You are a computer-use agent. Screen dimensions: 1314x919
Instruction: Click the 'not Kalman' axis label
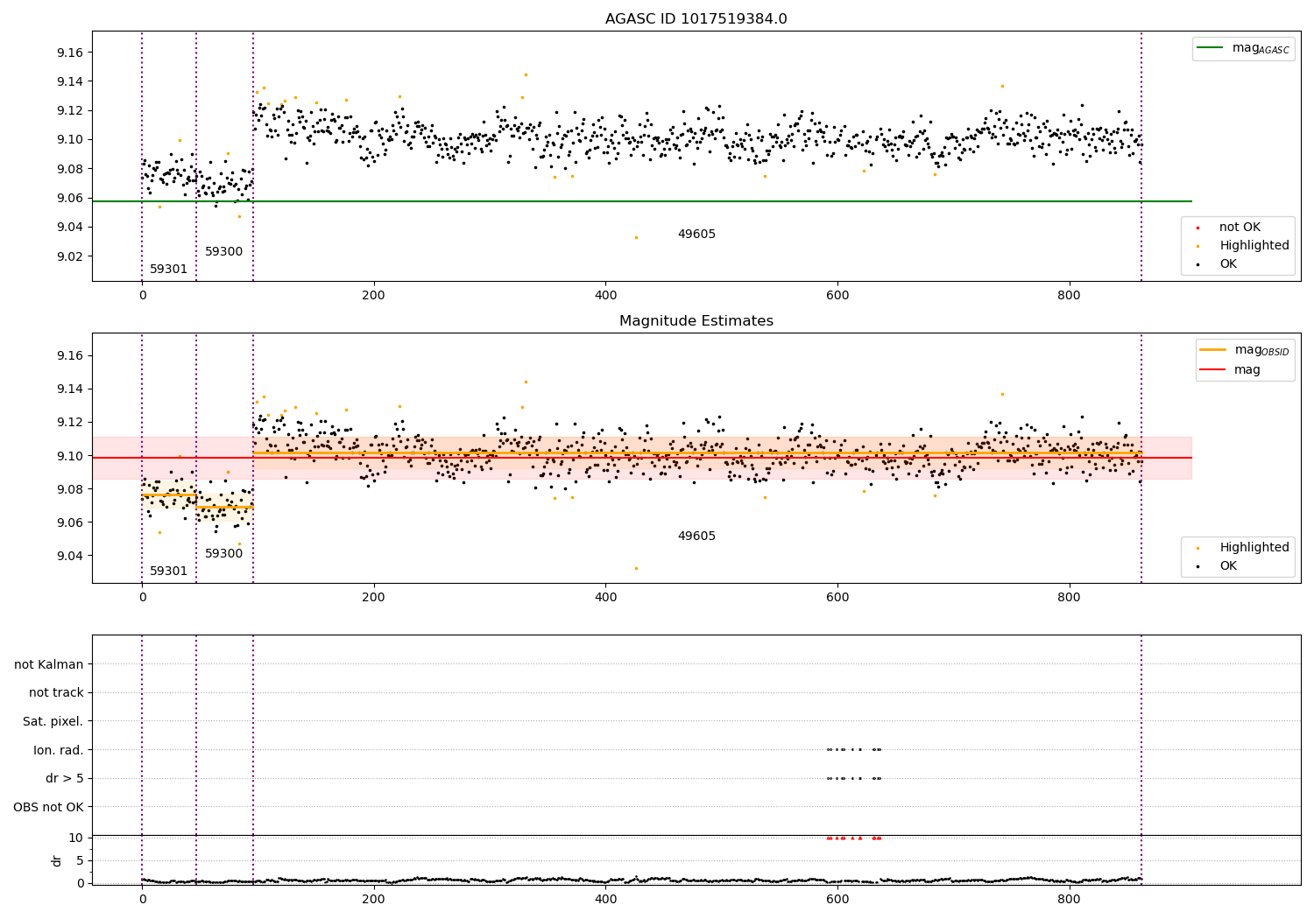49,664
